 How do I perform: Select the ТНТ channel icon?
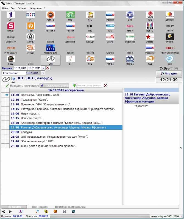31,15
